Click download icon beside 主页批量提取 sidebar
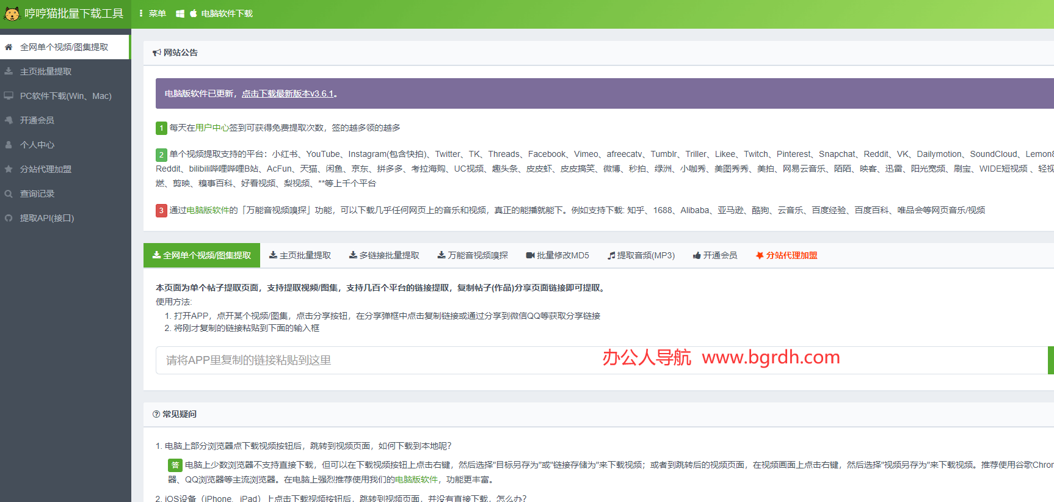The width and height of the screenshot is (1054, 502). click(x=9, y=71)
